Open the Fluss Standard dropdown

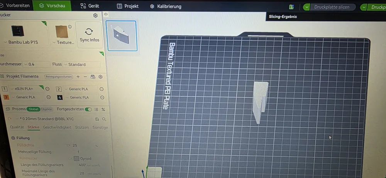pos(82,64)
